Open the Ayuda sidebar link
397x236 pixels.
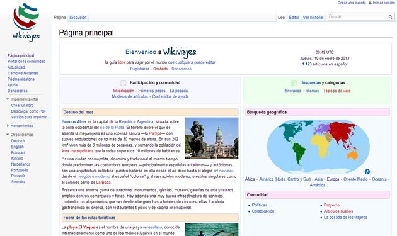point(13,85)
